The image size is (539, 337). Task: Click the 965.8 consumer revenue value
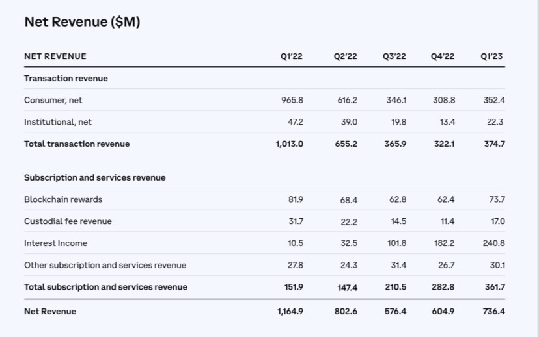point(292,100)
